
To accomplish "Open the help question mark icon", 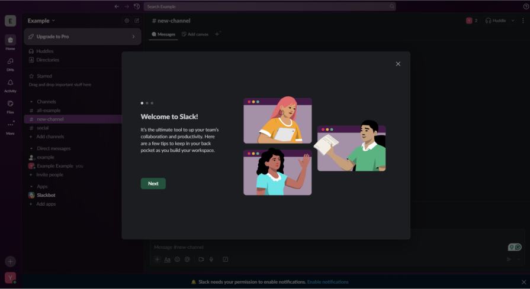I will (526, 7).
